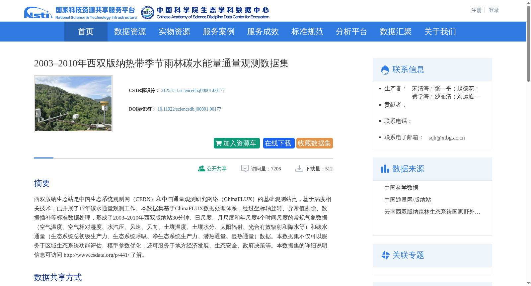Screen dimensions: 531x286
Task: Click the 下载量：512 text
Action: click(319, 169)
